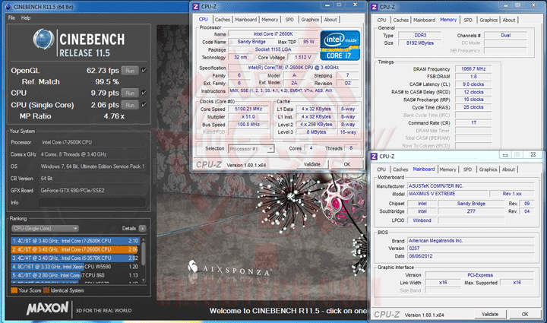Select Graphics tab in the Mainboard CPU-Z window

coord(488,169)
